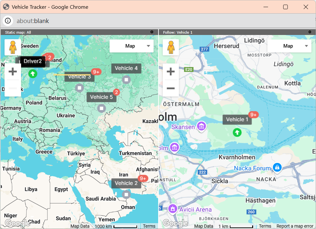Click the Kvarnholmen place label
Image resolution: width=316 pixels, height=229 pixels.
pos(237,157)
